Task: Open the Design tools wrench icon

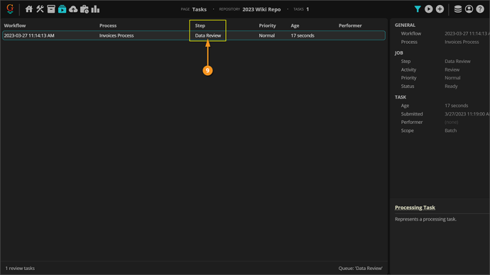Action: point(40,9)
